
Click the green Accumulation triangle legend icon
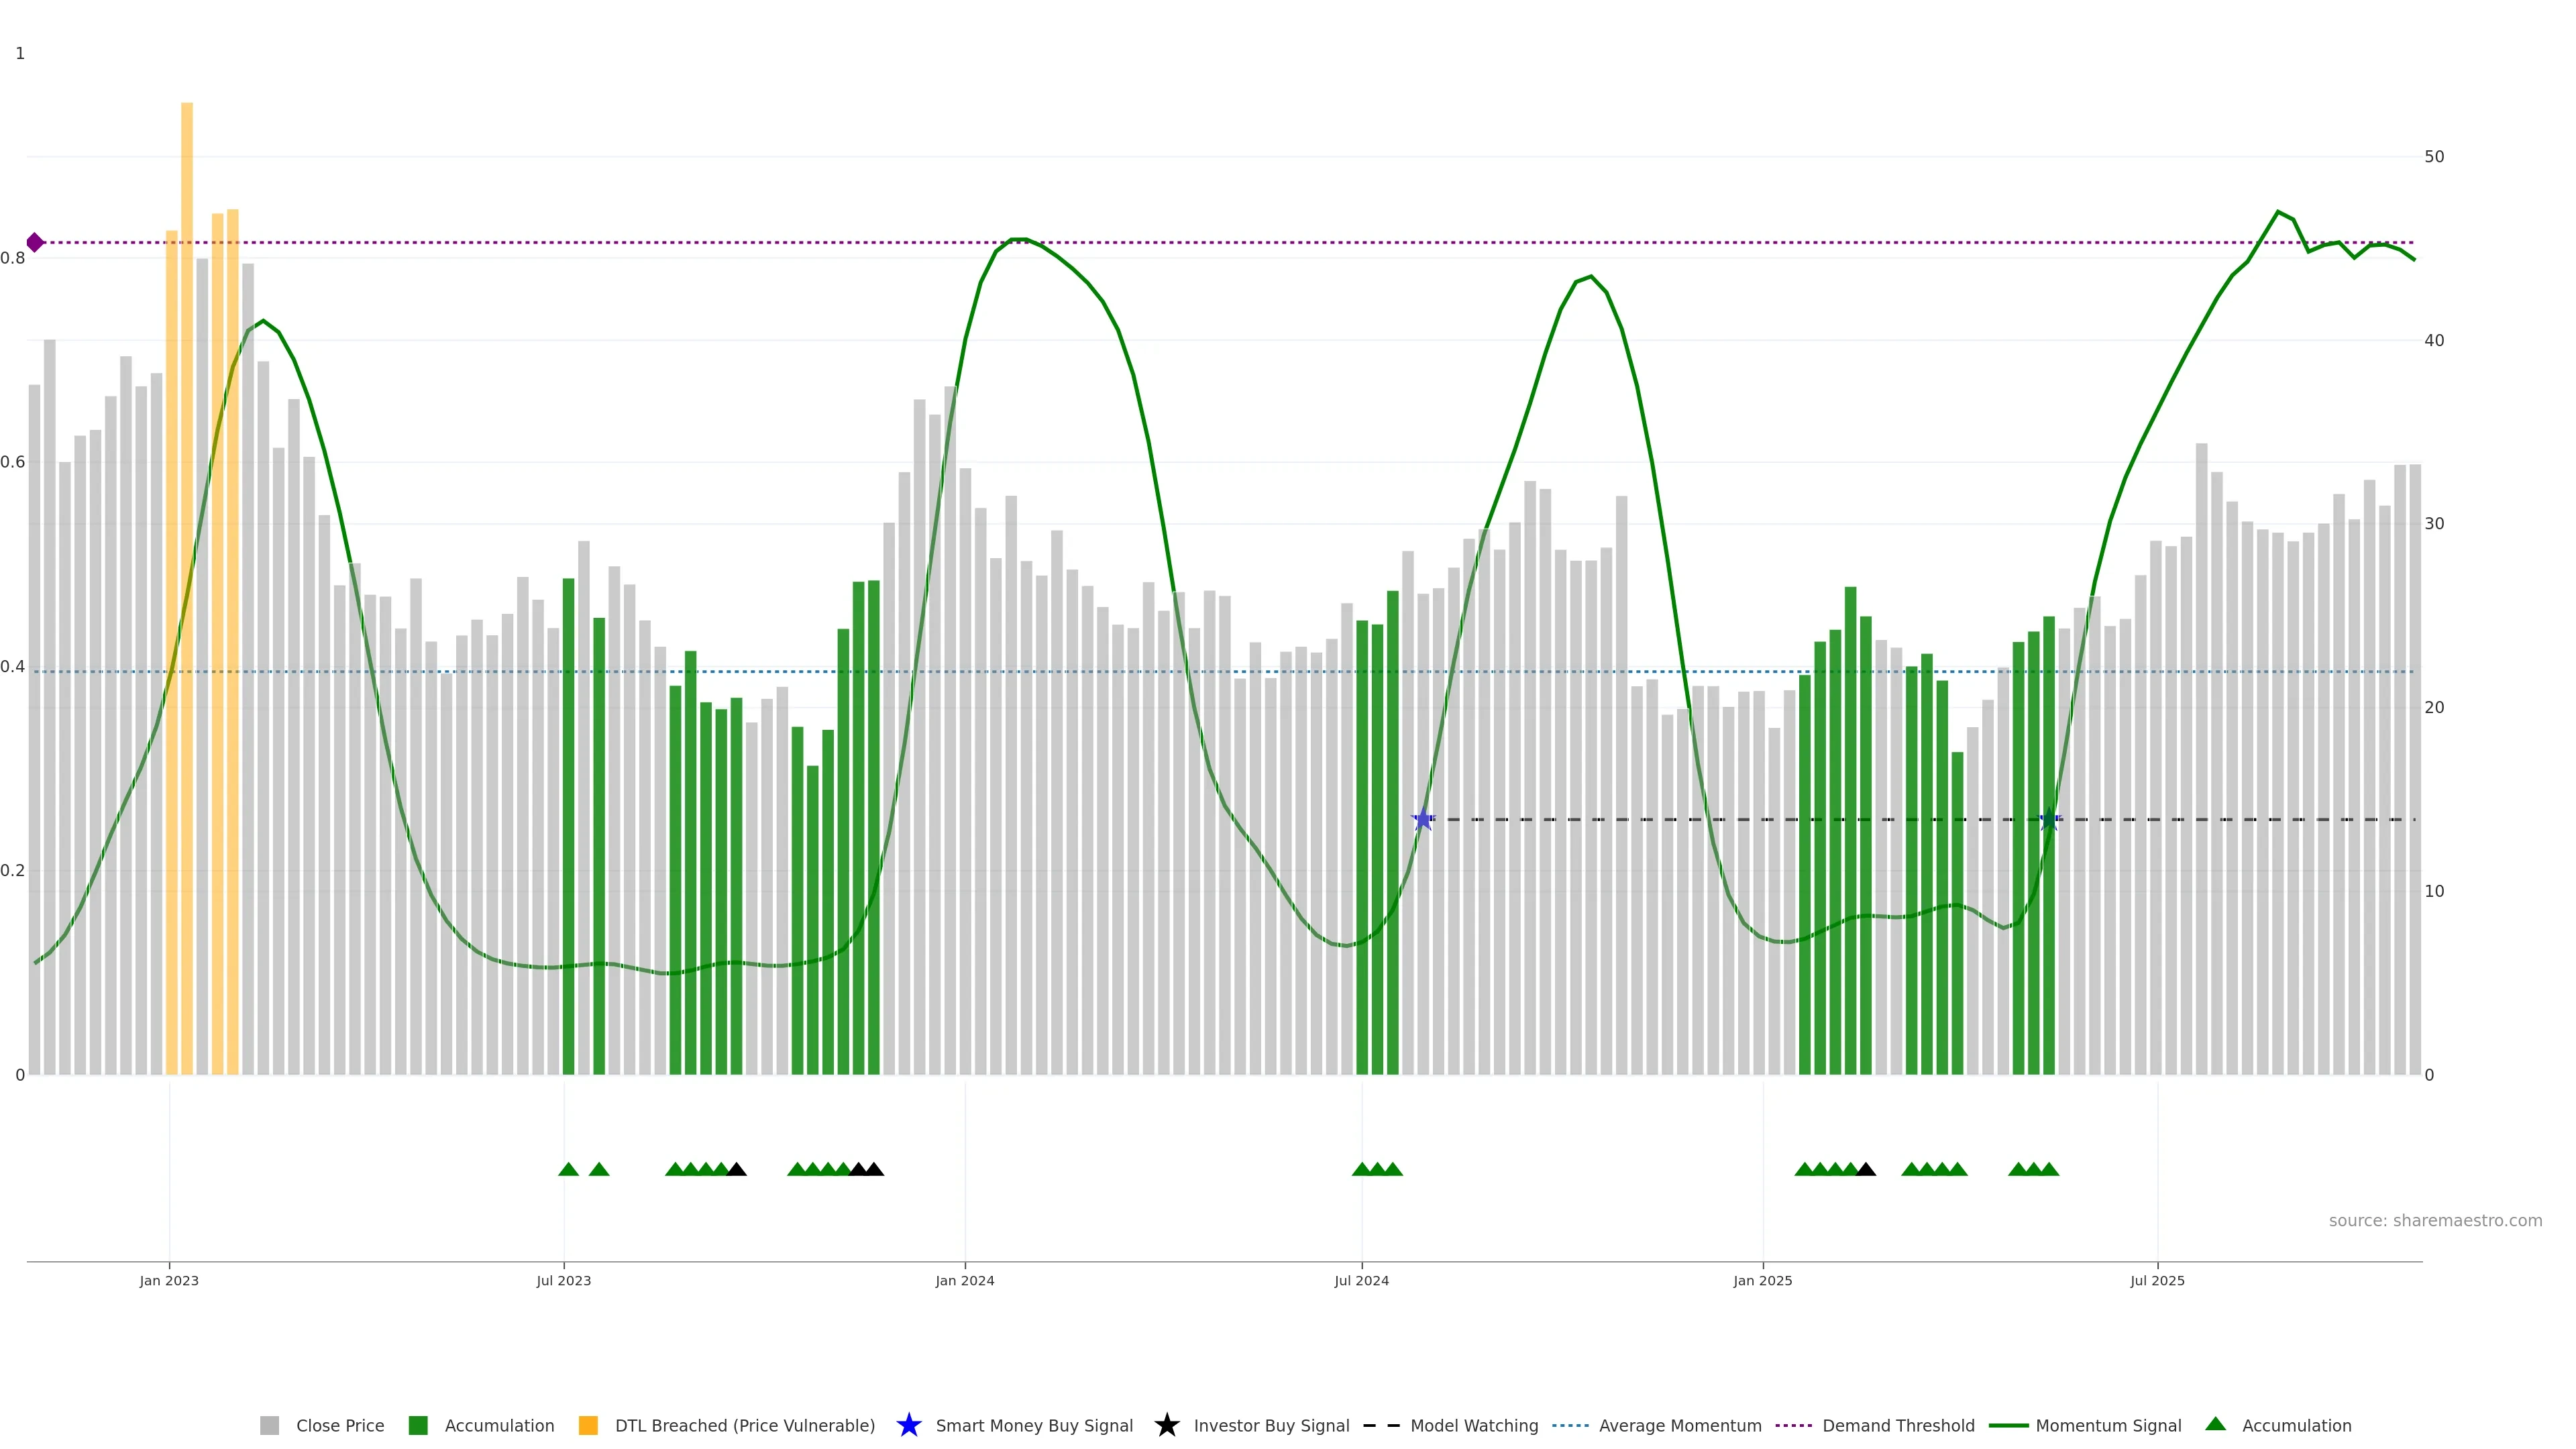pos(2215,1424)
